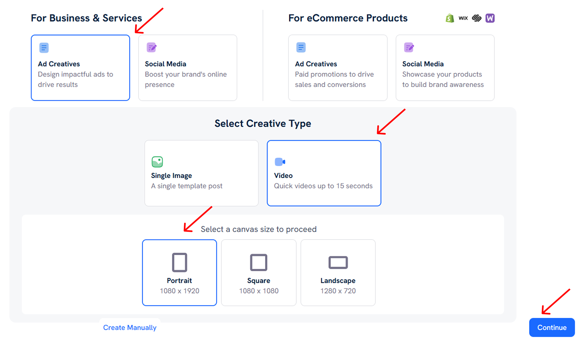
Task: Click the Continue button
Action: tap(551, 327)
